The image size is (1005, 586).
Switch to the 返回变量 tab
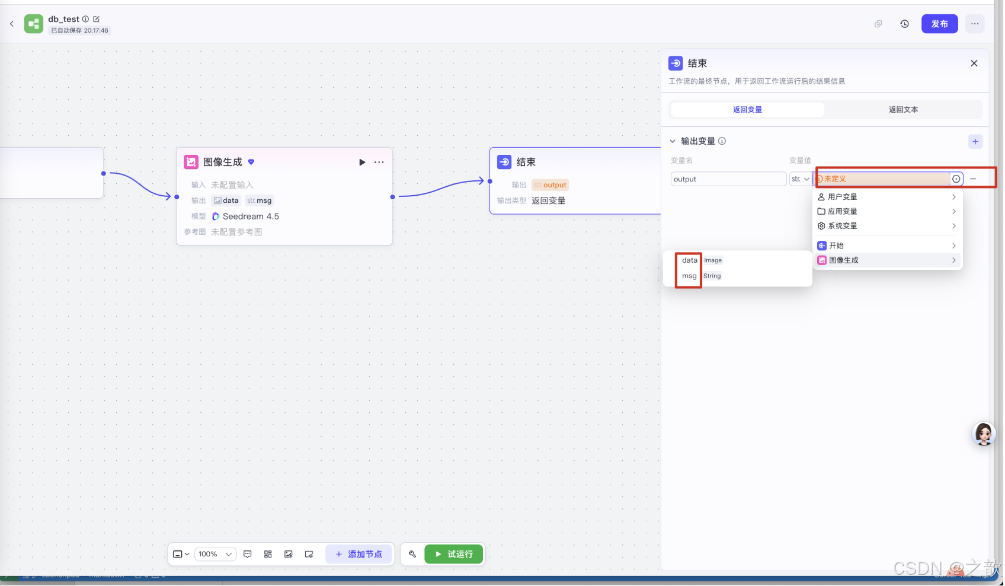click(x=747, y=110)
